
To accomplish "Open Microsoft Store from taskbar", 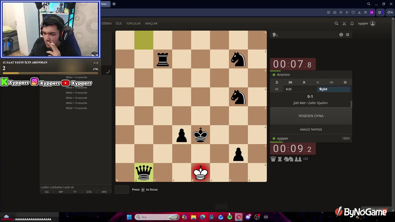I will (x=211, y=217).
